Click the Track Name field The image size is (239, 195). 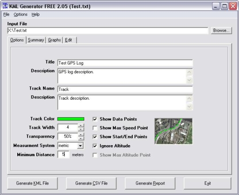click(125, 90)
